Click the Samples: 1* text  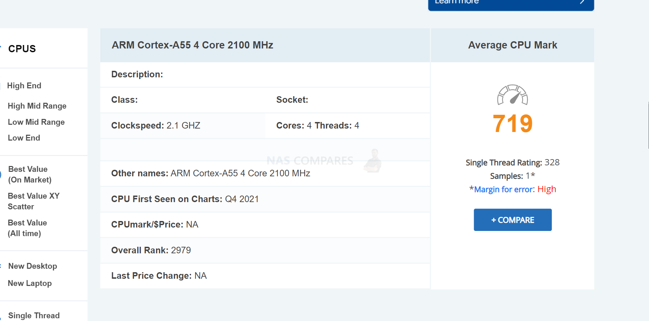point(513,176)
